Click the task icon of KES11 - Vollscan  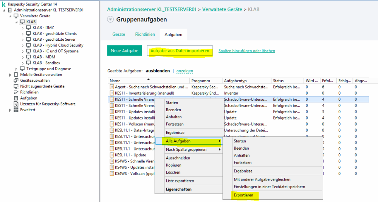[x=112, y=124]
